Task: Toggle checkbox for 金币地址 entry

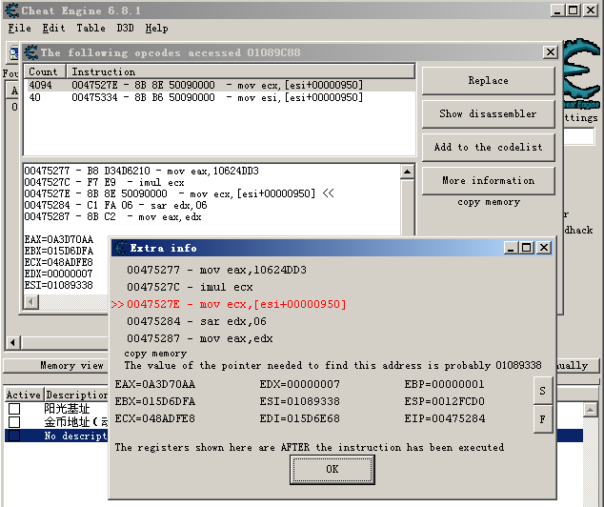Action: coord(14,422)
